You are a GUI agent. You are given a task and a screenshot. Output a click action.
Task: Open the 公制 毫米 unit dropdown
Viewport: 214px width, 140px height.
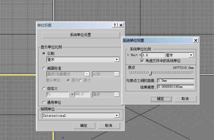point(83,59)
